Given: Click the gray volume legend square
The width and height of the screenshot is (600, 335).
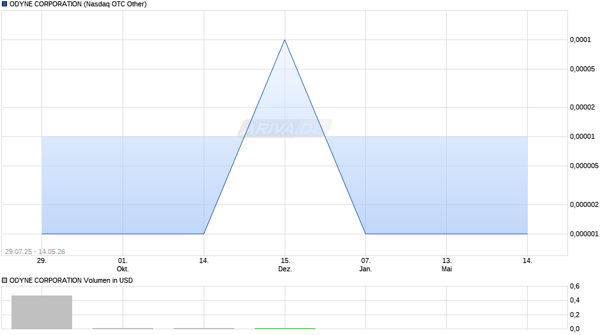Looking at the screenshot, I should pos(4,280).
